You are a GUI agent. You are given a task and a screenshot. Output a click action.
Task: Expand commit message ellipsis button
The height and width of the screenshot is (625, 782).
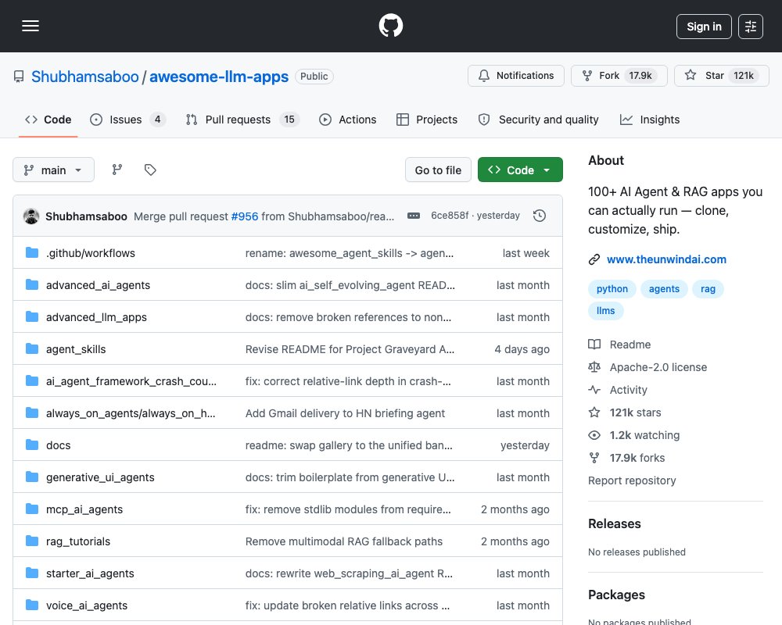click(414, 216)
